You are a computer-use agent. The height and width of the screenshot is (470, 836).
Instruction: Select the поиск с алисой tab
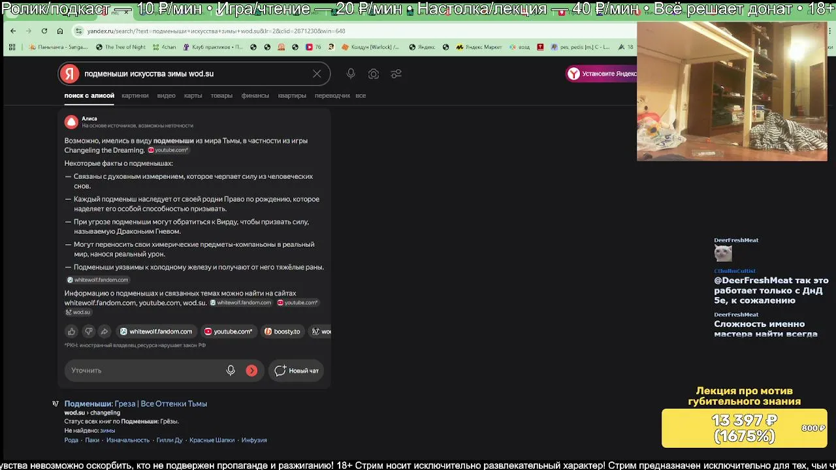[x=89, y=95]
